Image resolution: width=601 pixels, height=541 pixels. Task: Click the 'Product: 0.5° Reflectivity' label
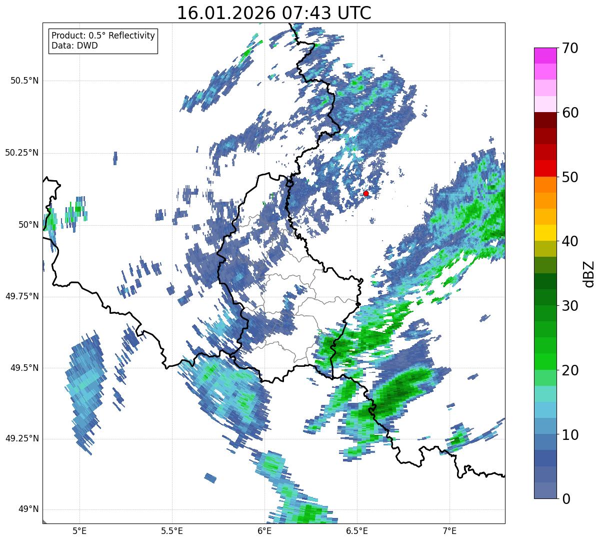coord(103,36)
